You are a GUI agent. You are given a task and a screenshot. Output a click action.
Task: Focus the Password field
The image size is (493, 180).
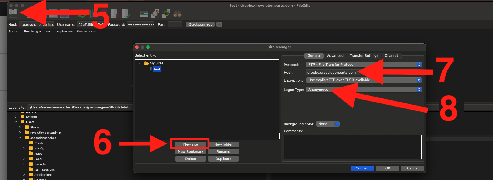tap(141, 24)
